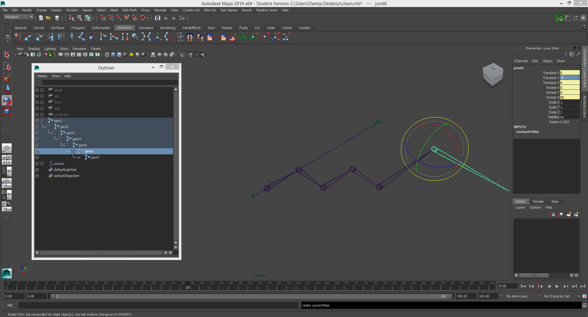Open the Render layer tab
Screen dimensions: 588x317
pyautogui.click(x=538, y=202)
